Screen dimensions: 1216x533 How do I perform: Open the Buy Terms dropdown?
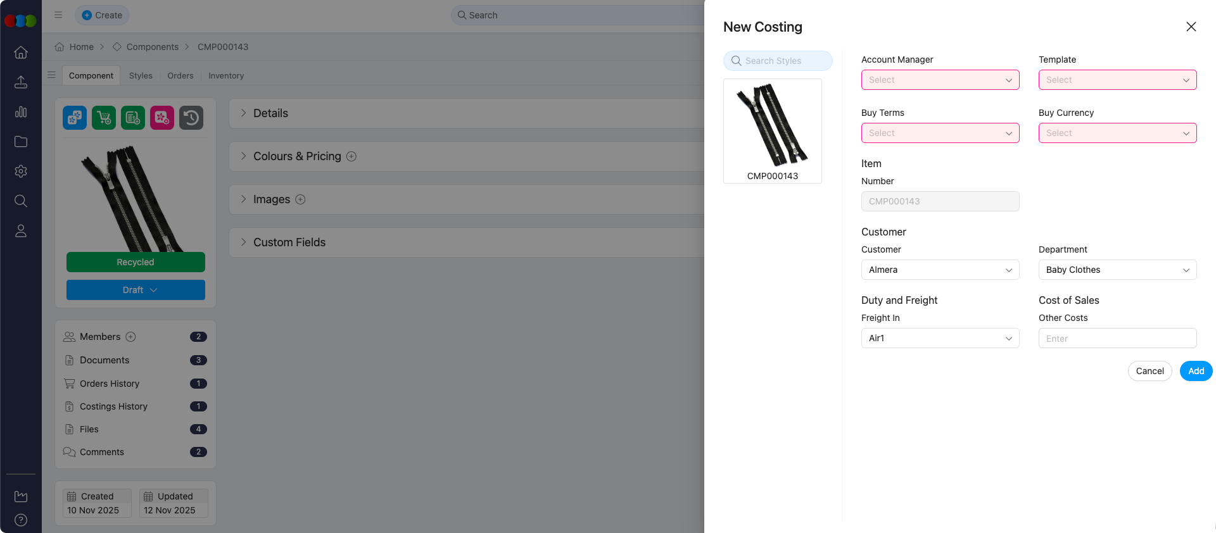pos(940,133)
